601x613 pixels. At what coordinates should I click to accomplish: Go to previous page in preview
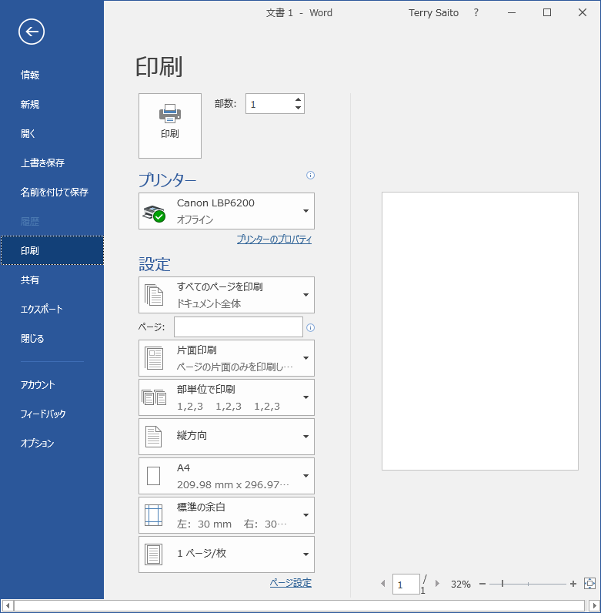(383, 584)
